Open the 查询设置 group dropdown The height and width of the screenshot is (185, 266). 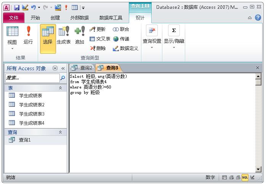(x=152, y=37)
